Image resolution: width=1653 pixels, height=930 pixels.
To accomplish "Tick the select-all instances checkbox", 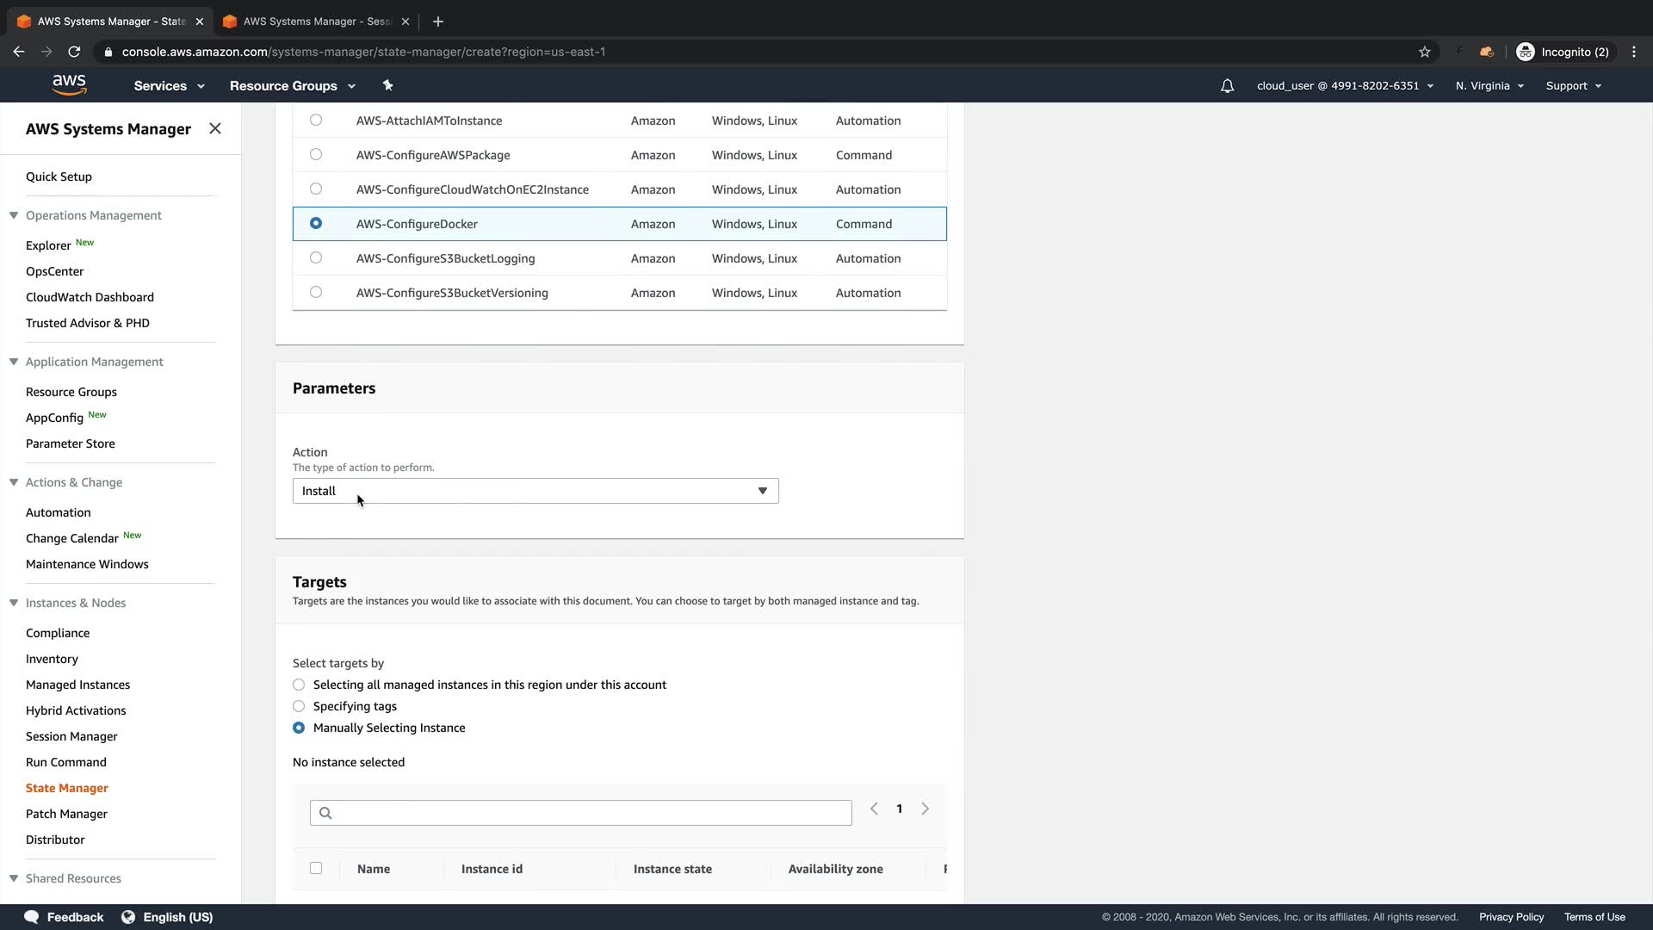I will pos(316,868).
